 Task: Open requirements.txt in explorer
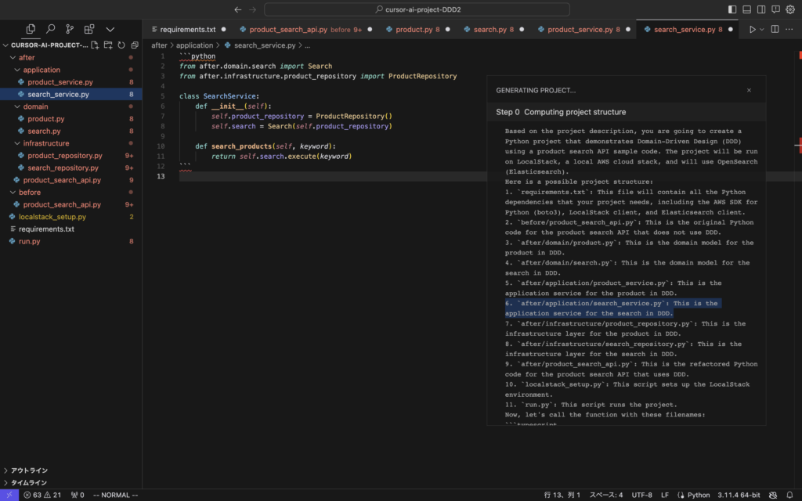coord(46,229)
